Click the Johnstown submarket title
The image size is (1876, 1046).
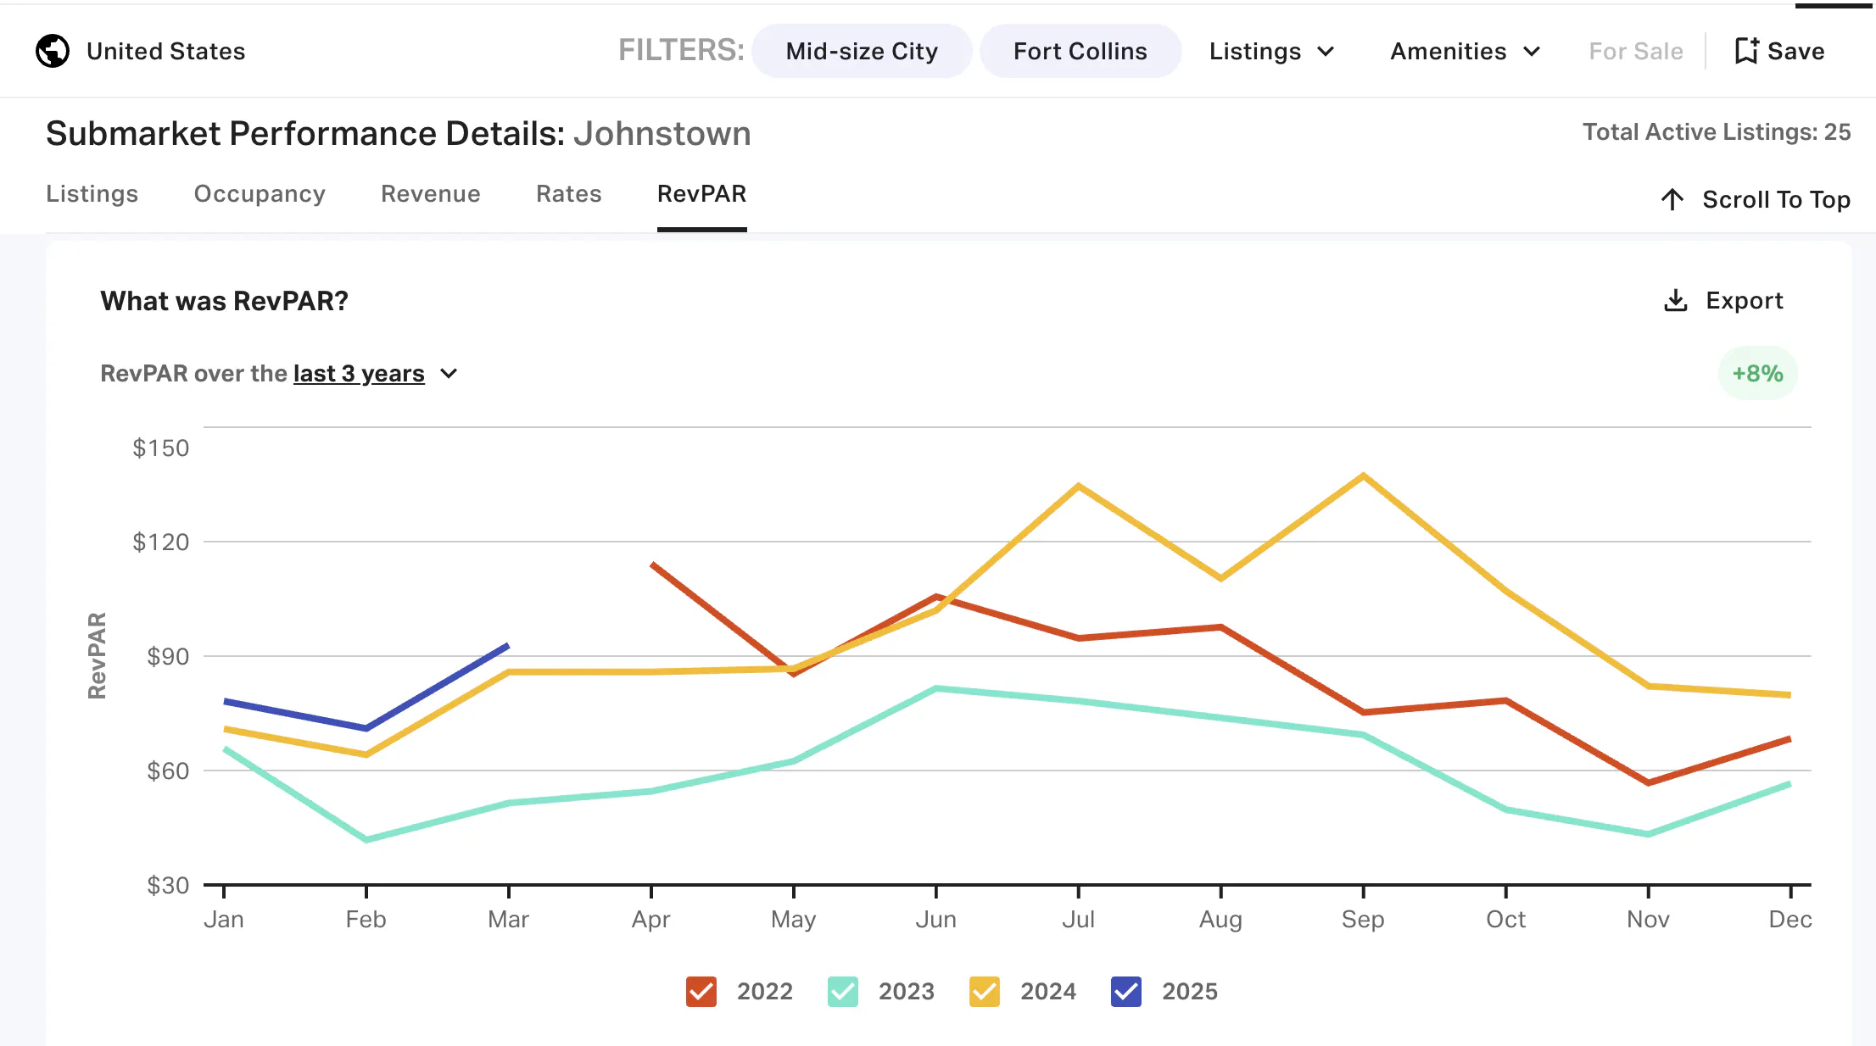[x=662, y=134]
